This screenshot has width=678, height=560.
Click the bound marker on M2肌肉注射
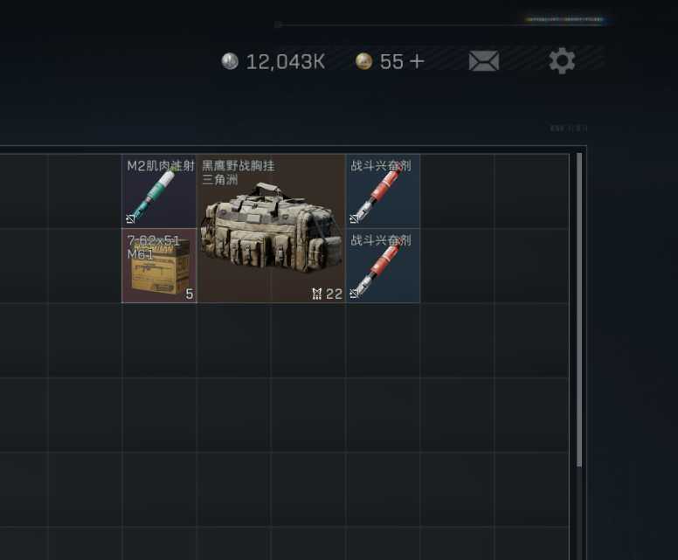tap(130, 218)
